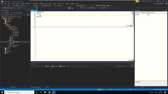Open the Build 4024 version dropdown

(x=8, y=8)
